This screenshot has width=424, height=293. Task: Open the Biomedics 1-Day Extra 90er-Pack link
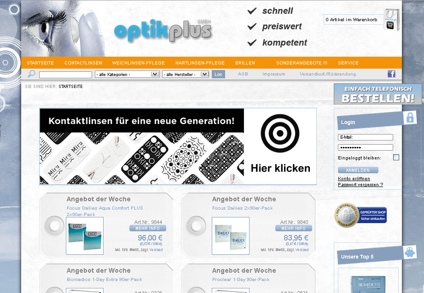point(105,280)
